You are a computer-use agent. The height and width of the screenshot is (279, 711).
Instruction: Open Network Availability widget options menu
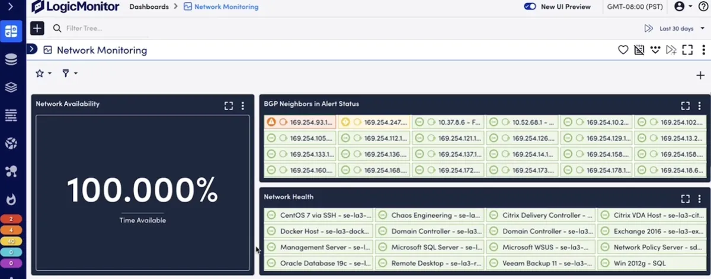(243, 106)
